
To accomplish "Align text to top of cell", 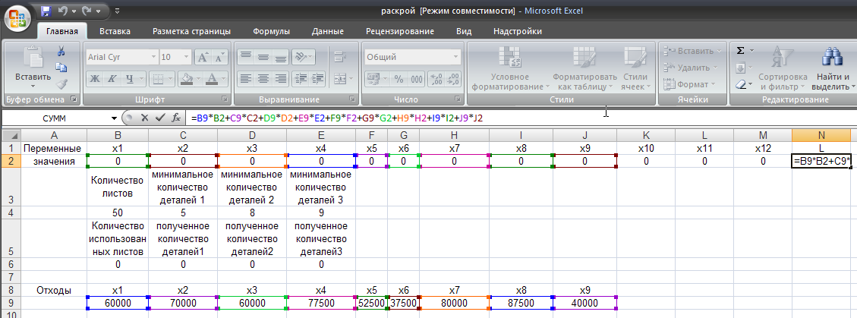I will coord(246,57).
